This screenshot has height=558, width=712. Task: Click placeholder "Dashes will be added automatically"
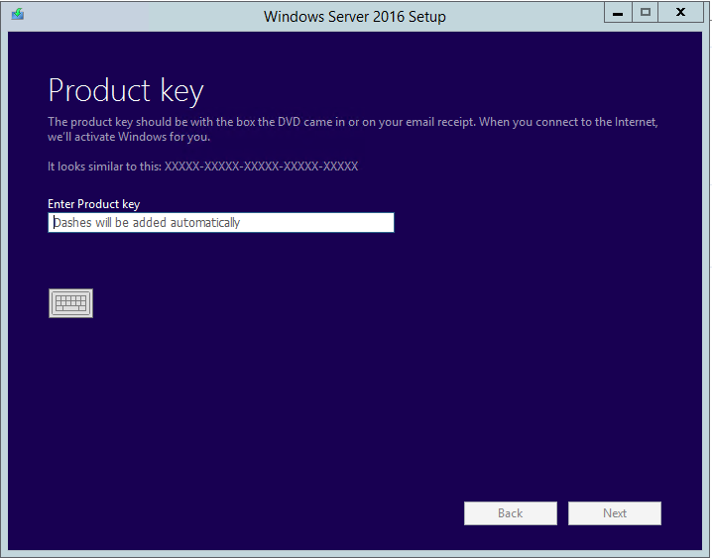[x=147, y=223]
